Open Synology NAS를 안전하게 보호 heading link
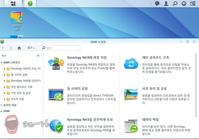The width and height of the screenshot is (199, 139). point(90,119)
